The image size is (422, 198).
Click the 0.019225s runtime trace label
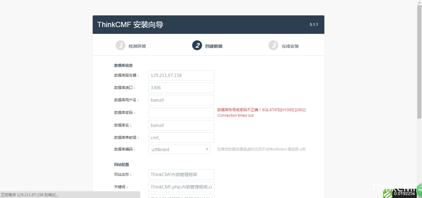click(x=404, y=193)
